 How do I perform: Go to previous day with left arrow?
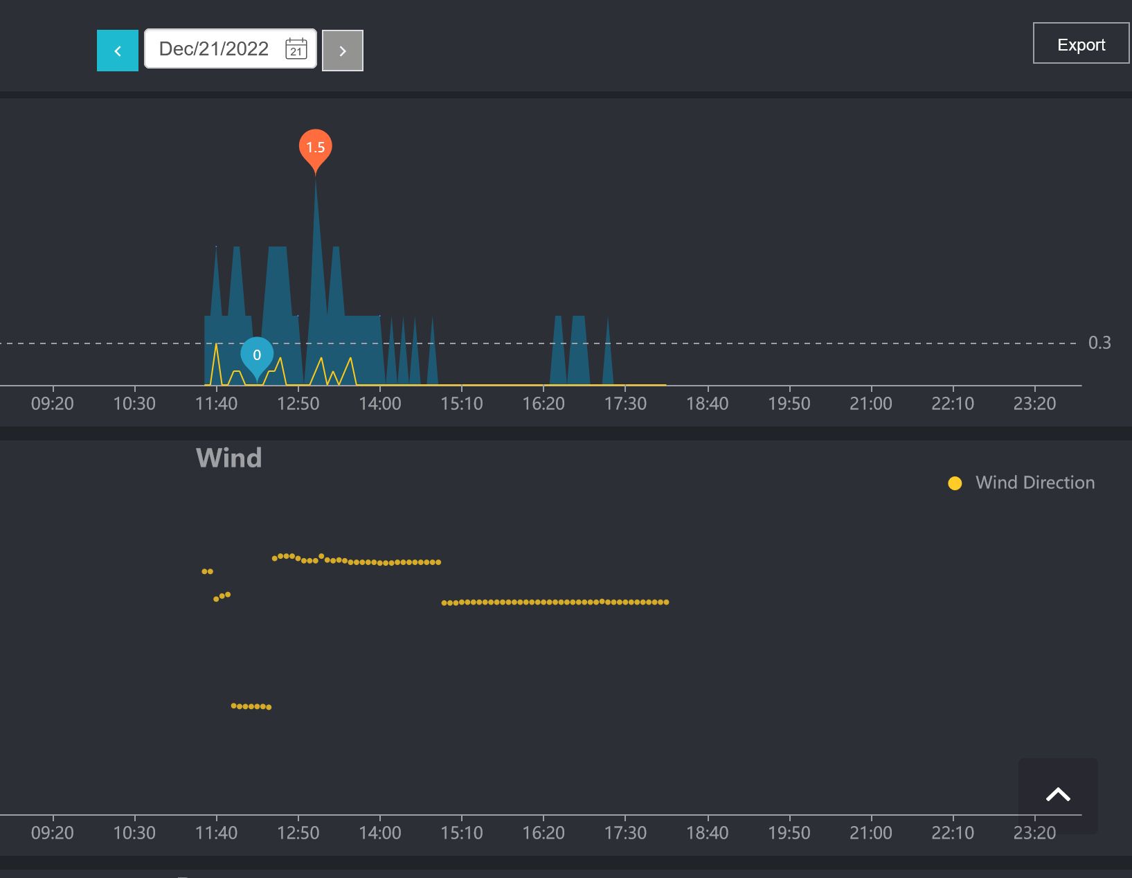pyautogui.click(x=117, y=51)
